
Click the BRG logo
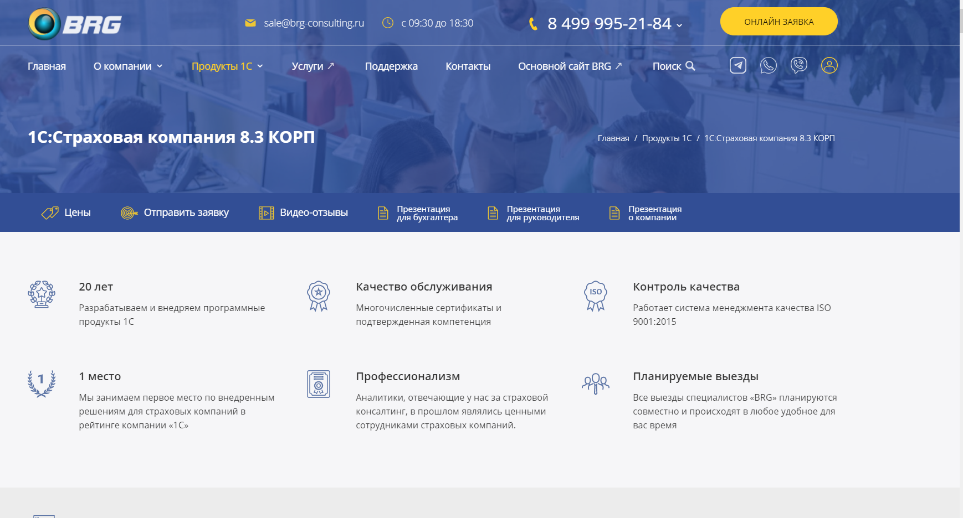pos(75,24)
